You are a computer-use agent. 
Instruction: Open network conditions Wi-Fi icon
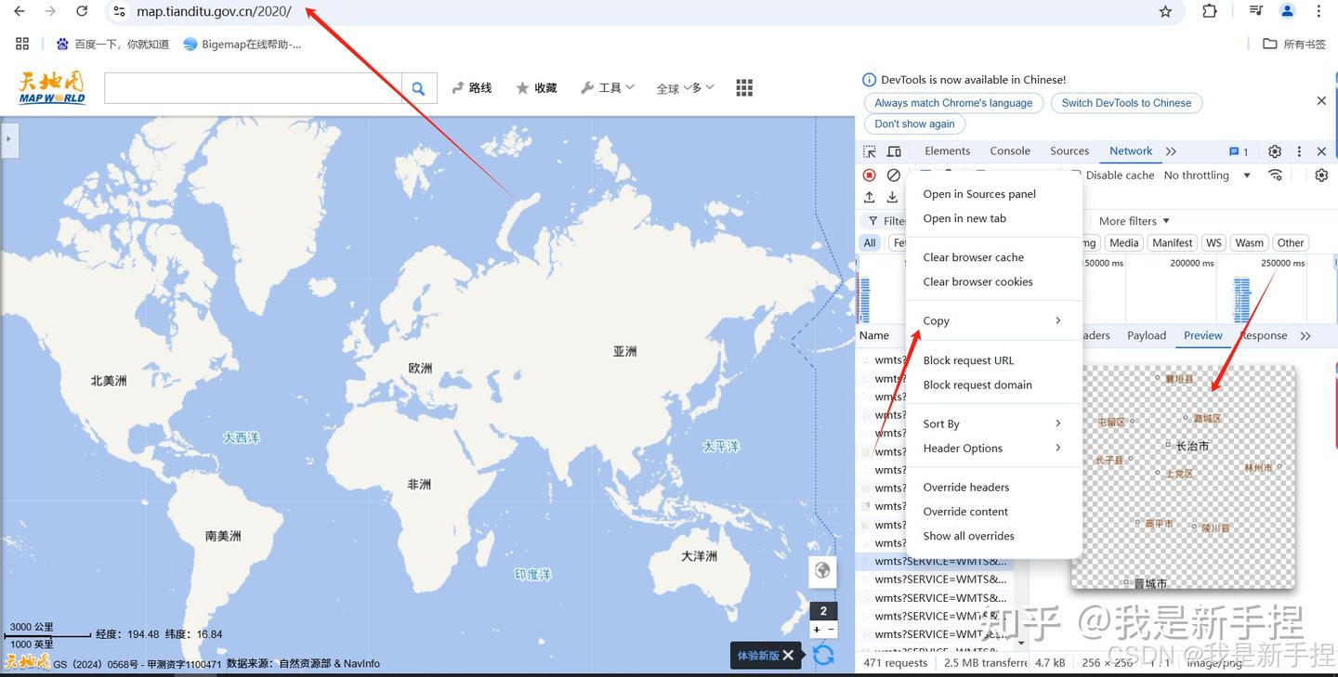1275,175
